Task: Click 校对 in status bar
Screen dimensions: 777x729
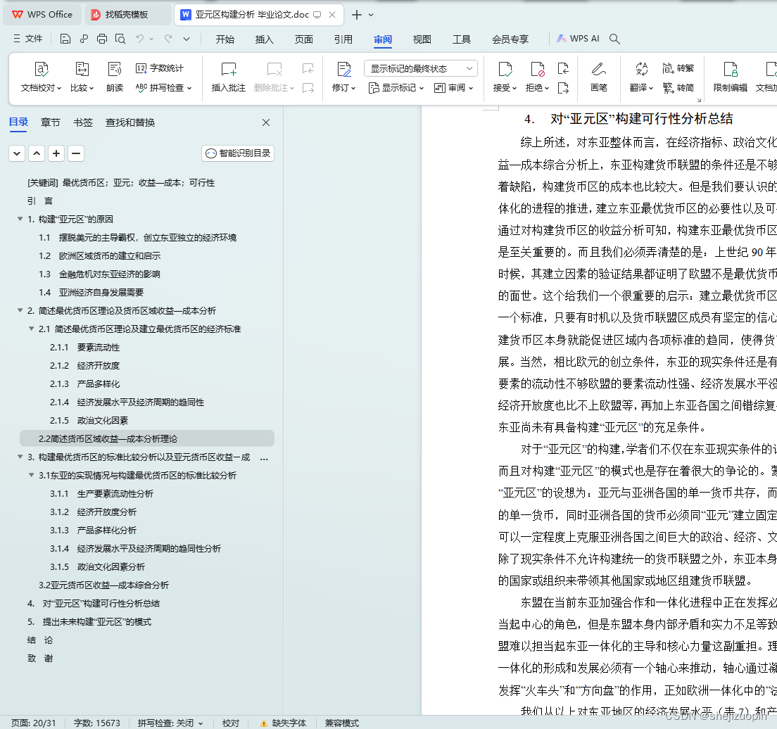Action: click(230, 723)
